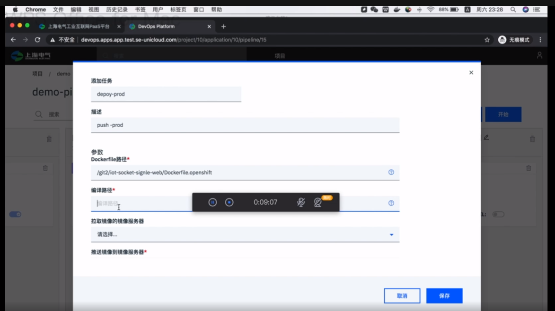Toggle the recorder camera icon
Screen dimensions: 555x311
click(318, 202)
